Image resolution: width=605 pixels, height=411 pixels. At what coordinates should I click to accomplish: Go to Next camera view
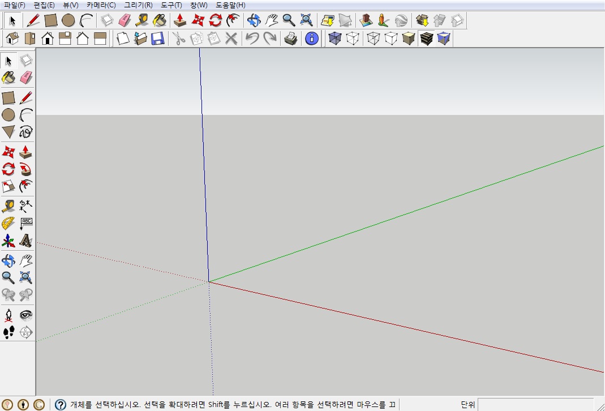pyautogui.click(x=26, y=295)
